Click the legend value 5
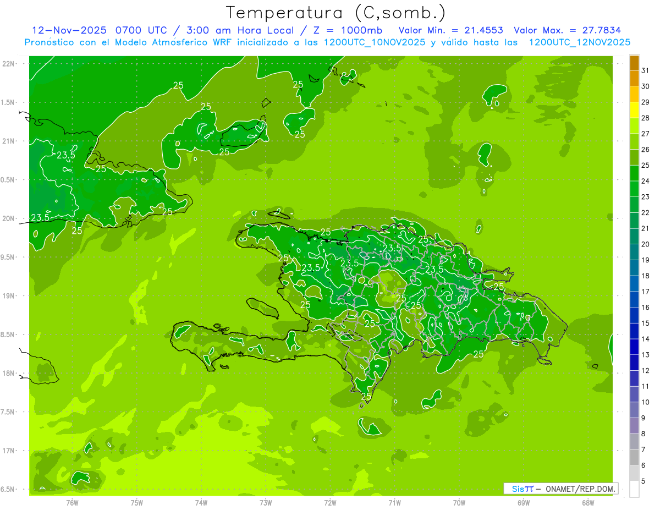The width and height of the screenshot is (660, 510). pyautogui.click(x=643, y=481)
